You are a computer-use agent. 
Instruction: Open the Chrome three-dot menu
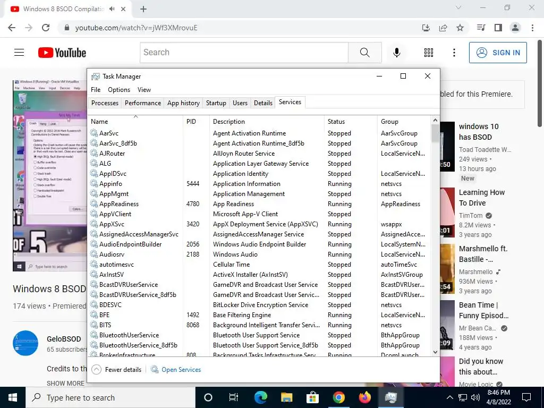coord(532,28)
